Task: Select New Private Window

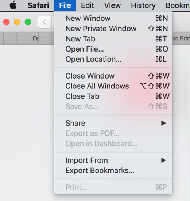Action: coord(113,29)
